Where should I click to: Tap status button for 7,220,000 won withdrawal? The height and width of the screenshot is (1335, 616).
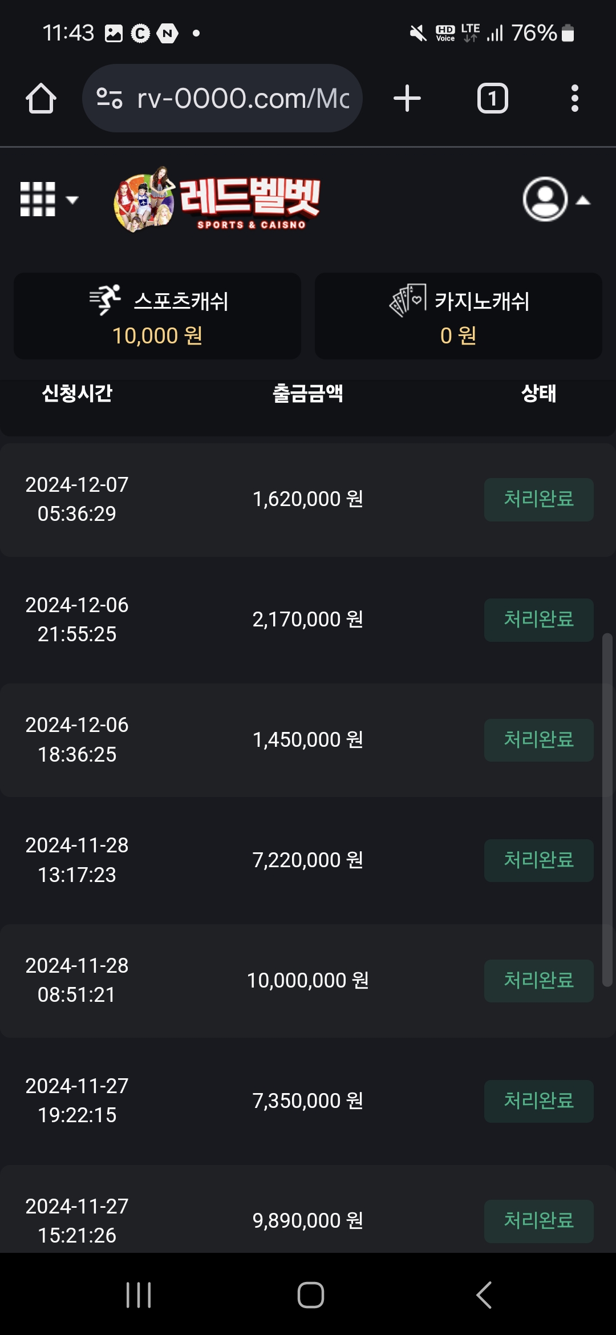[x=538, y=860]
